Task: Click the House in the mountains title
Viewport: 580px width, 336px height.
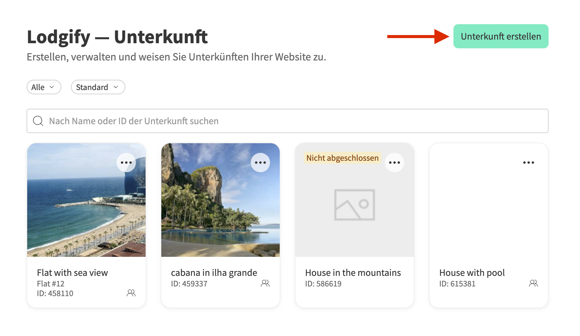Action: tap(353, 273)
